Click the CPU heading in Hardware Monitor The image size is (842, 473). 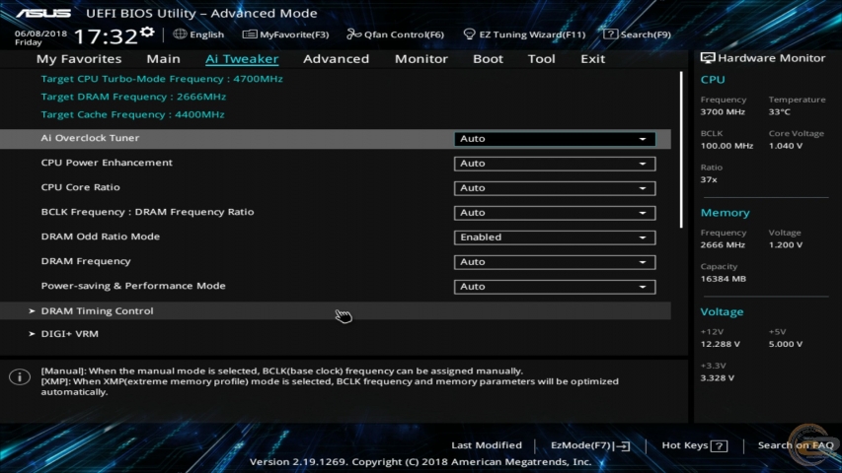coord(713,80)
